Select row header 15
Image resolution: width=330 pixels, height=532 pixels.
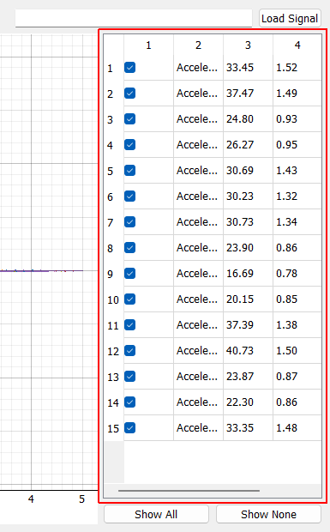click(114, 428)
